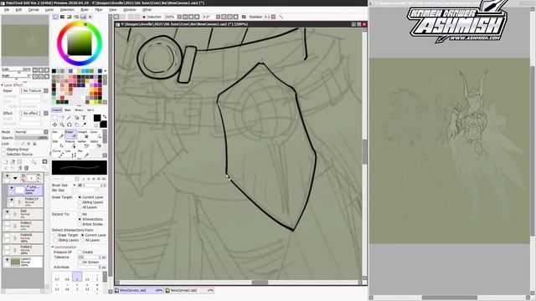Image resolution: width=536 pixels, height=301 pixels.
Task: Click the foreground black color swatch
Action: (x=97, y=118)
